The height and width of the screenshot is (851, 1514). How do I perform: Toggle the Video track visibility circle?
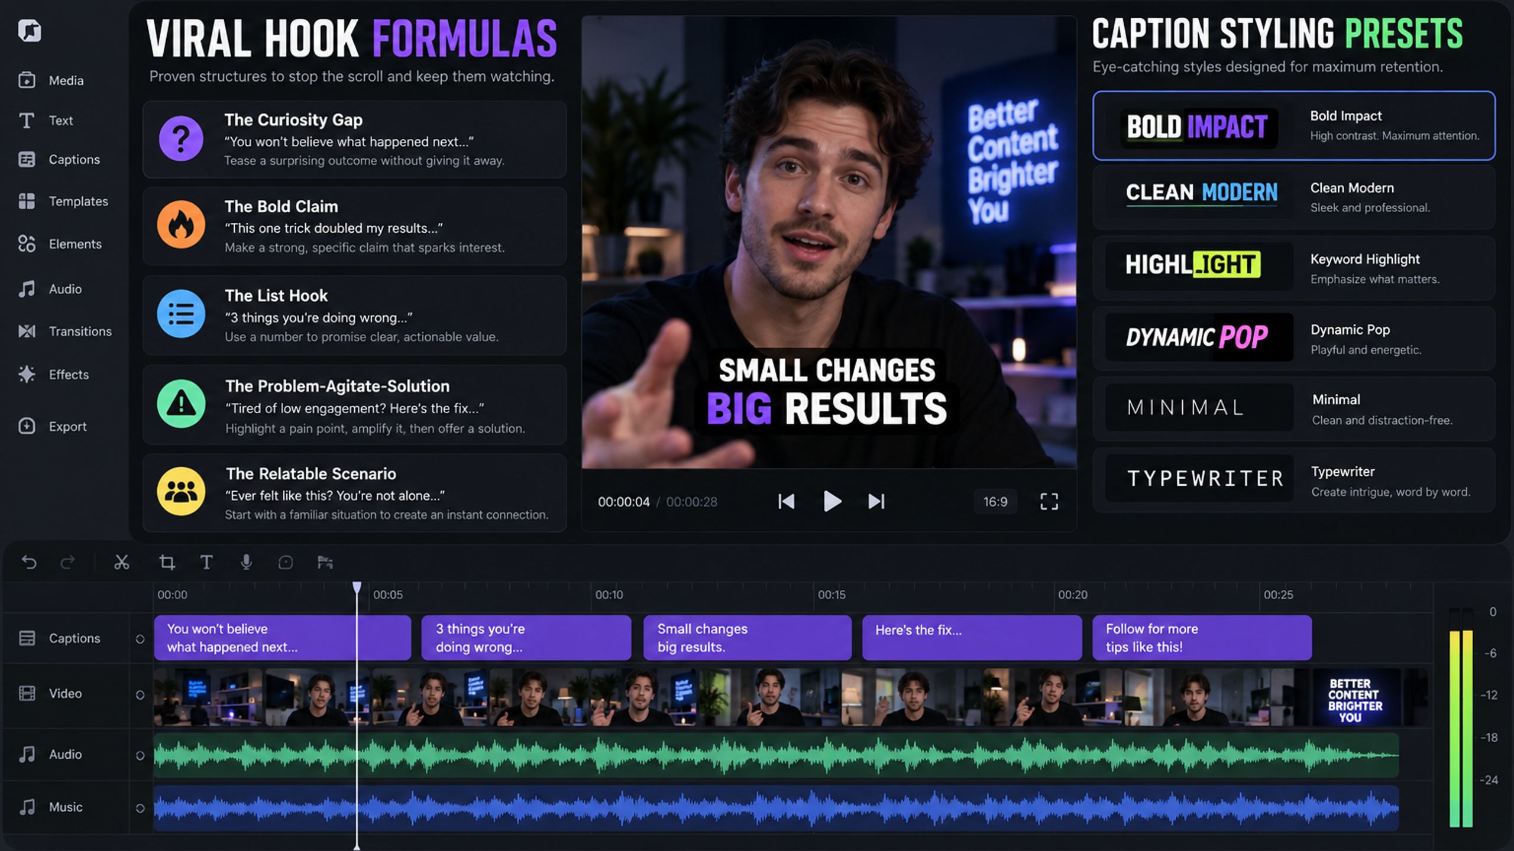(x=140, y=695)
